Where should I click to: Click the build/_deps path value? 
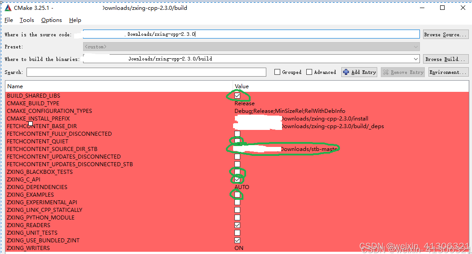[x=333, y=126]
